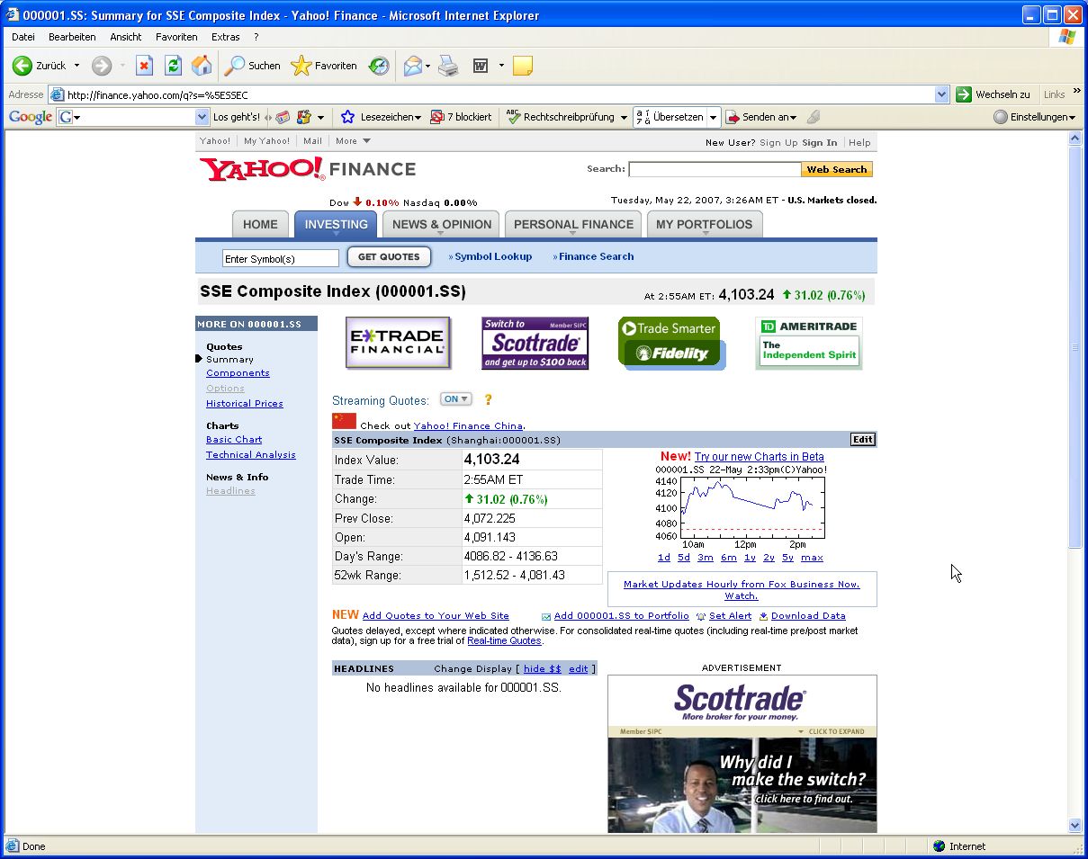Click the yellow note toolbar icon

523,66
